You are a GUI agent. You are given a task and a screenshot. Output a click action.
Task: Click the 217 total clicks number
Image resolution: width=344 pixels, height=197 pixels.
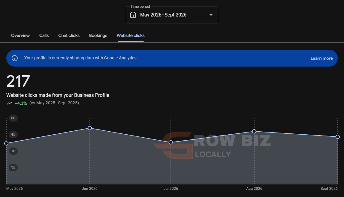click(18, 81)
